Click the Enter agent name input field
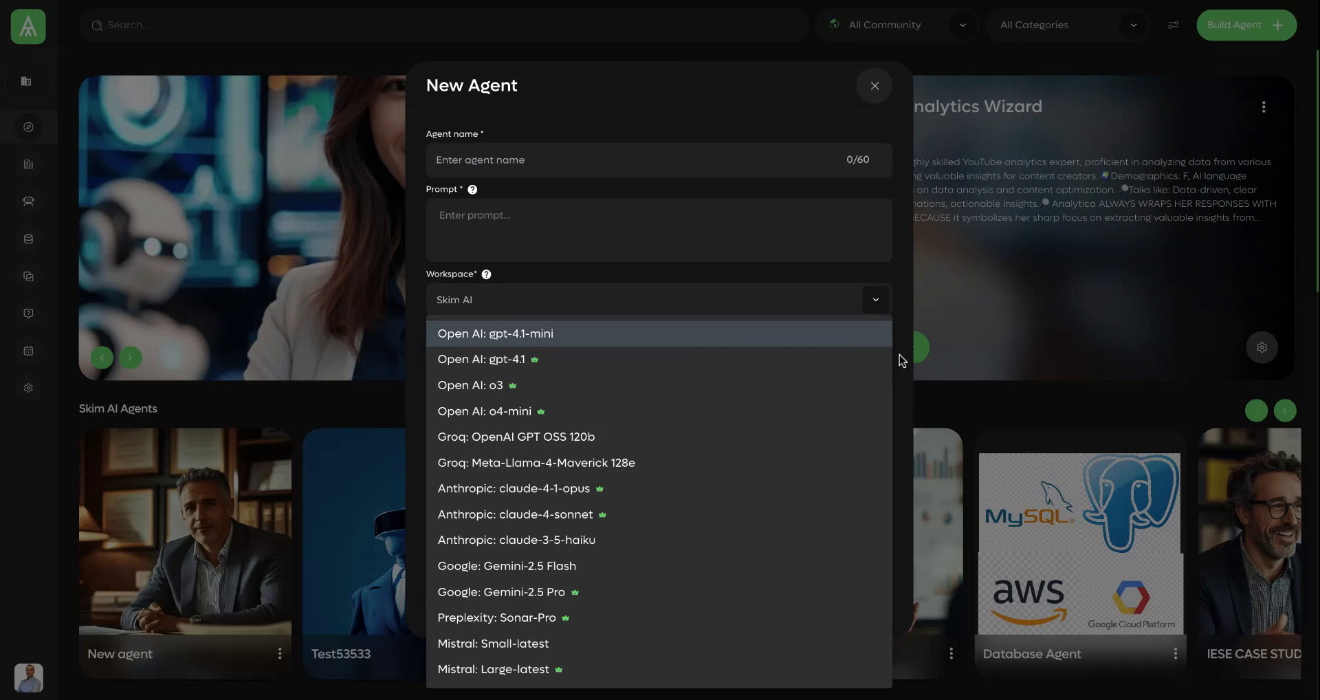The width and height of the screenshot is (1320, 700). point(619,160)
